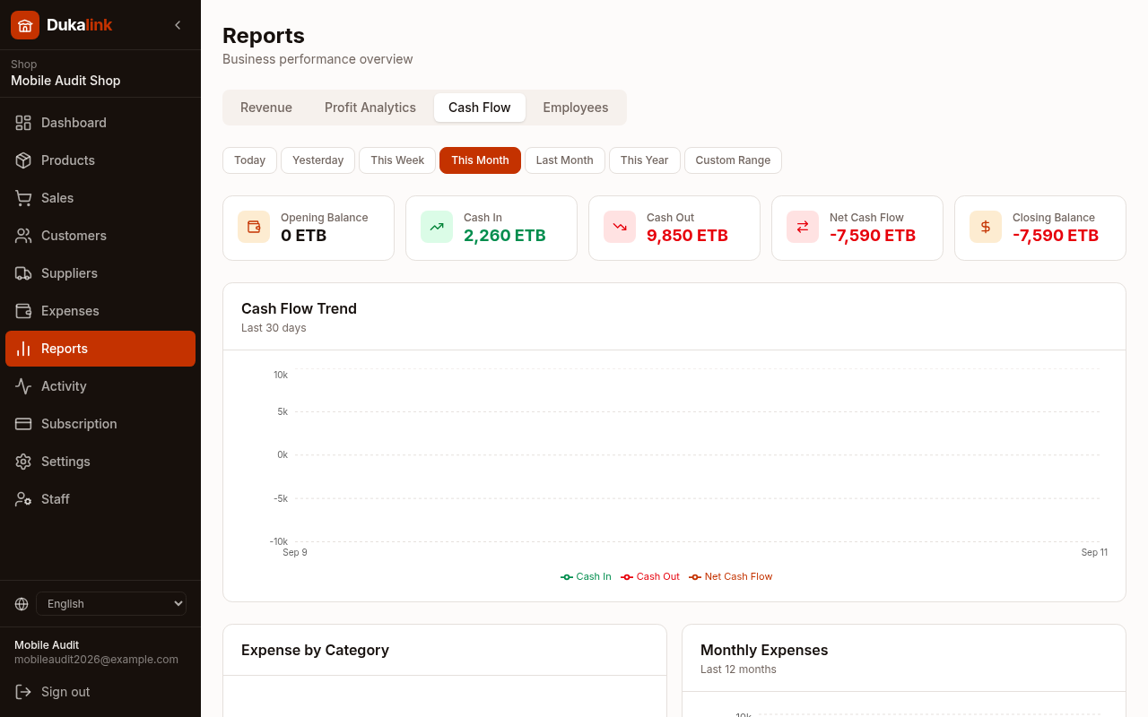This screenshot has width=1148, height=717.
Task: Filter reports by Last Month
Action: (565, 160)
